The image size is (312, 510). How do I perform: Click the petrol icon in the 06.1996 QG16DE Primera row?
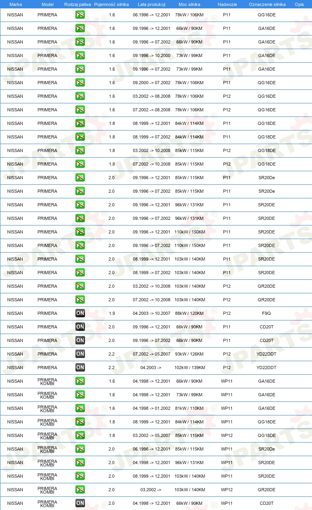[x=80, y=15]
